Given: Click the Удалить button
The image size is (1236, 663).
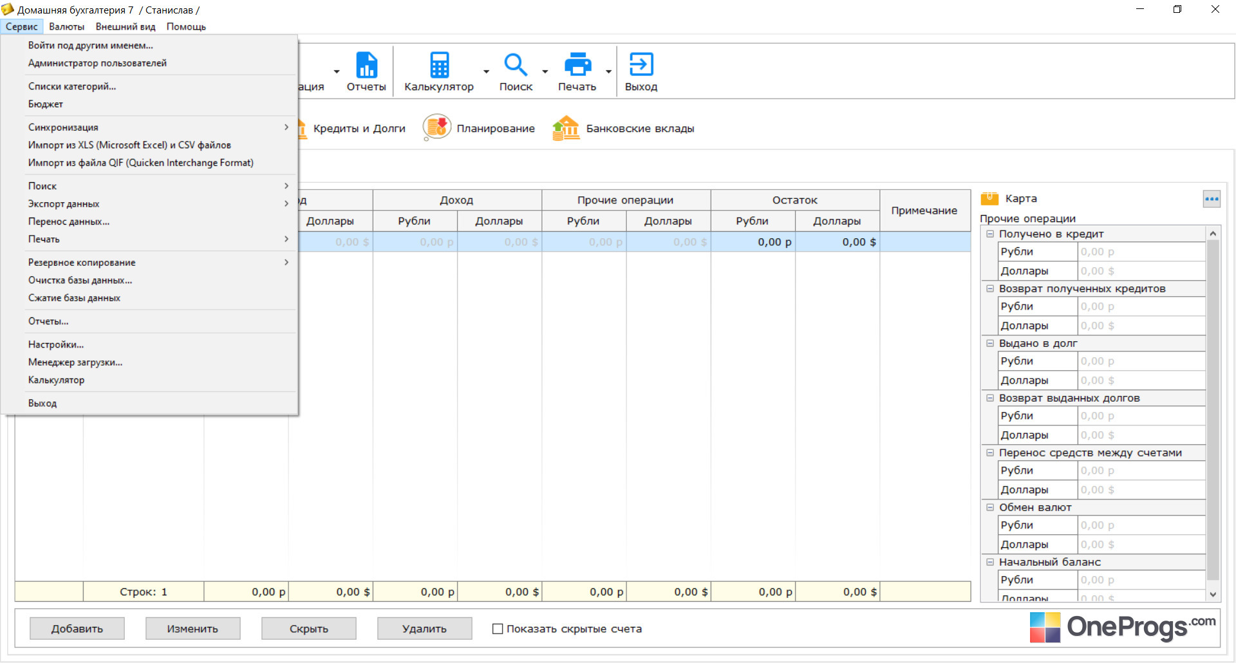Looking at the screenshot, I should click(425, 629).
